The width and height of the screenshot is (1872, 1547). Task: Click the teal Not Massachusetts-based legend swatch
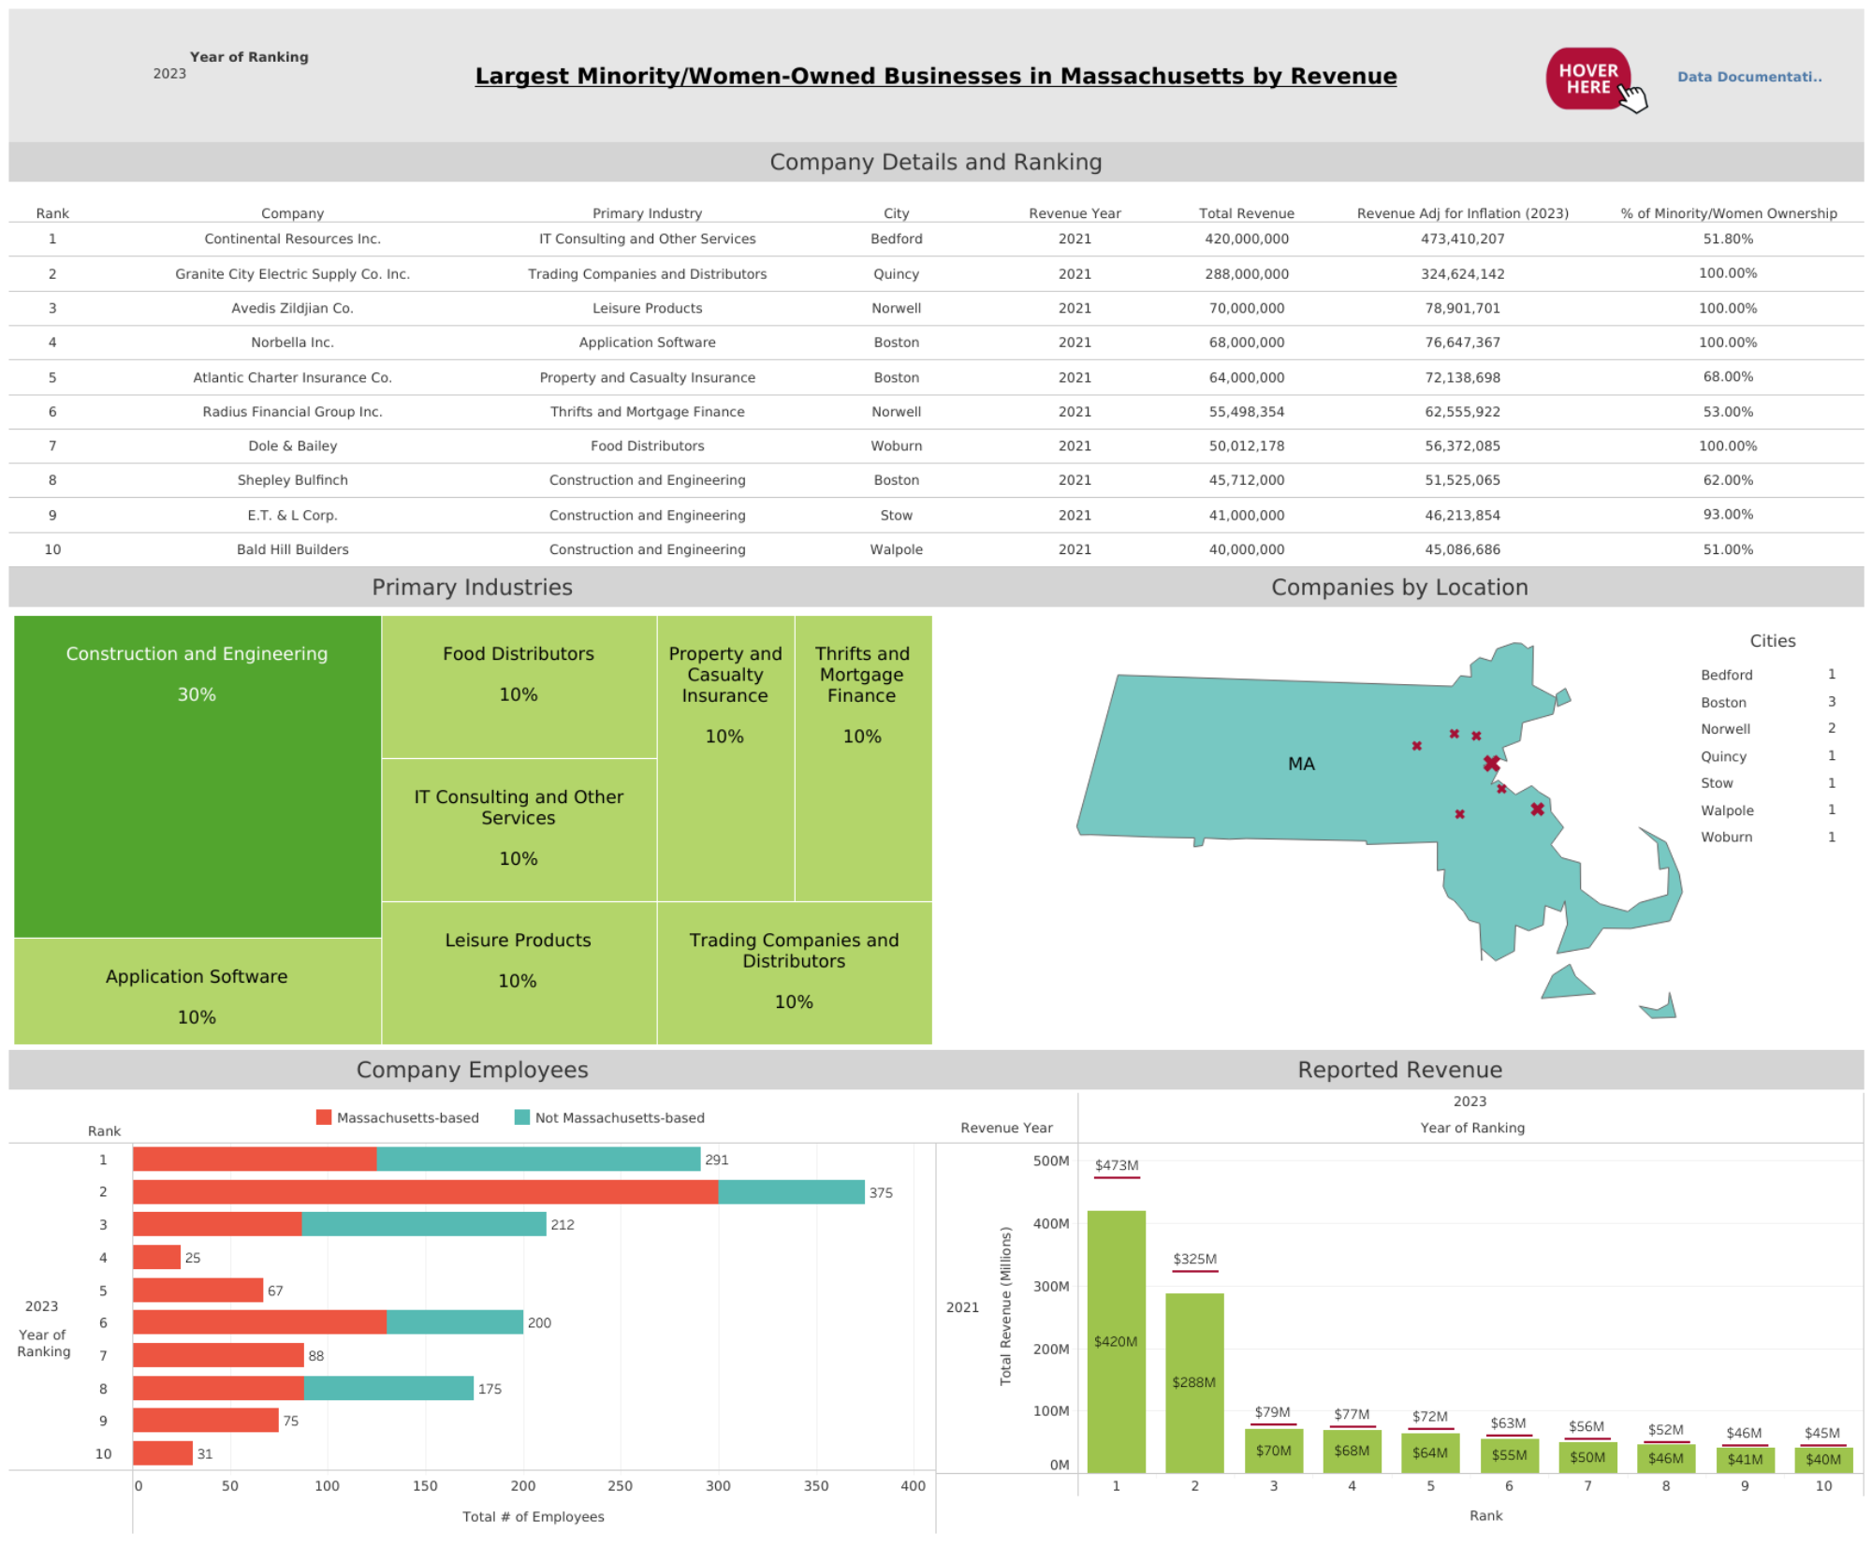coord(522,1116)
